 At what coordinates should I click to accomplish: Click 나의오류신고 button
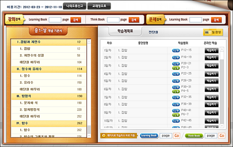75,6
